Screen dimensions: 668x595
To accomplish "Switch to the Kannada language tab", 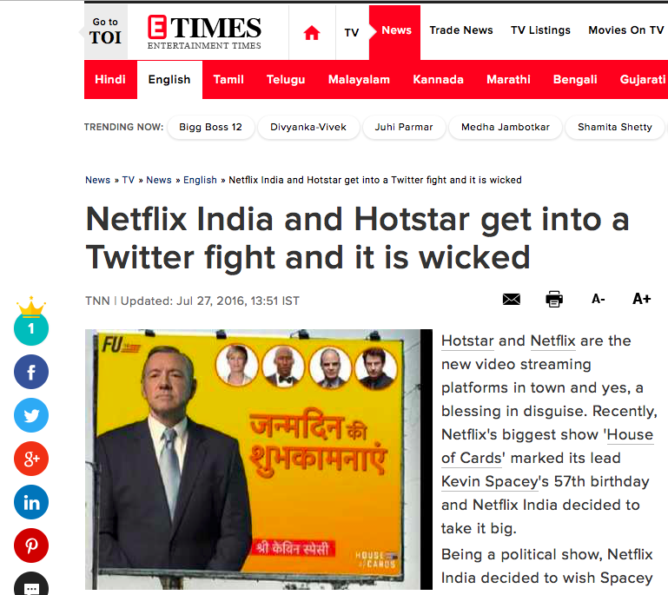I will 438,80.
